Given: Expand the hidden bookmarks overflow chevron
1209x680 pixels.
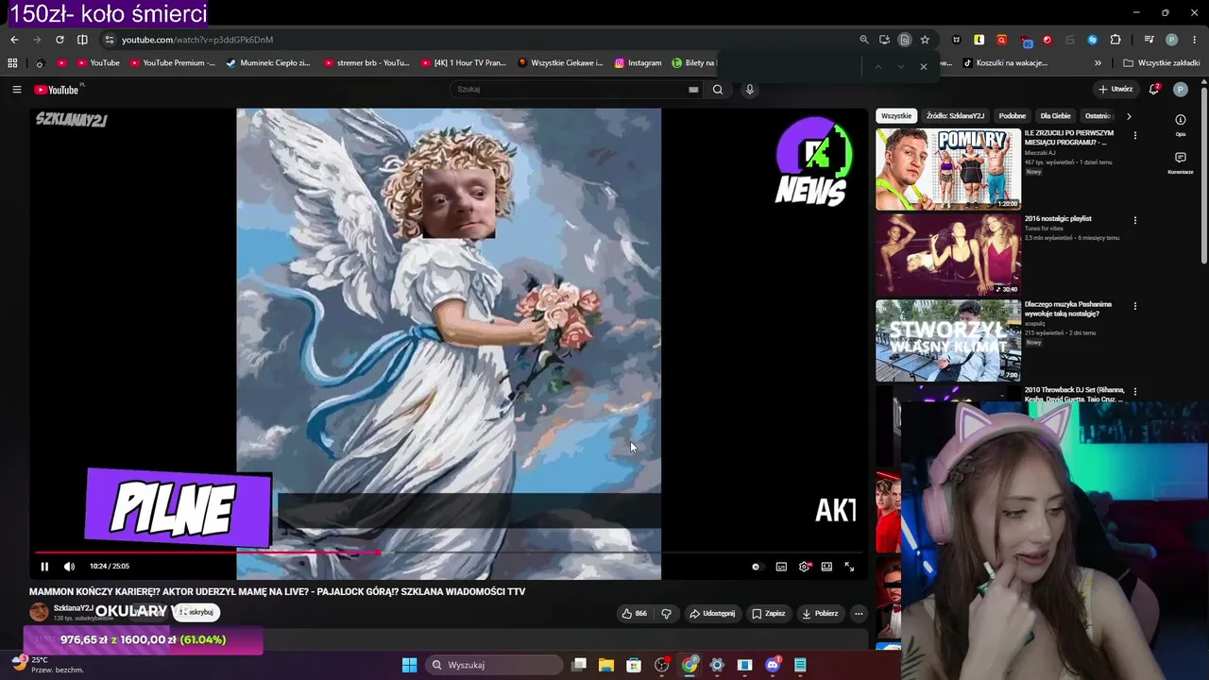Looking at the screenshot, I should tap(1098, 63).
